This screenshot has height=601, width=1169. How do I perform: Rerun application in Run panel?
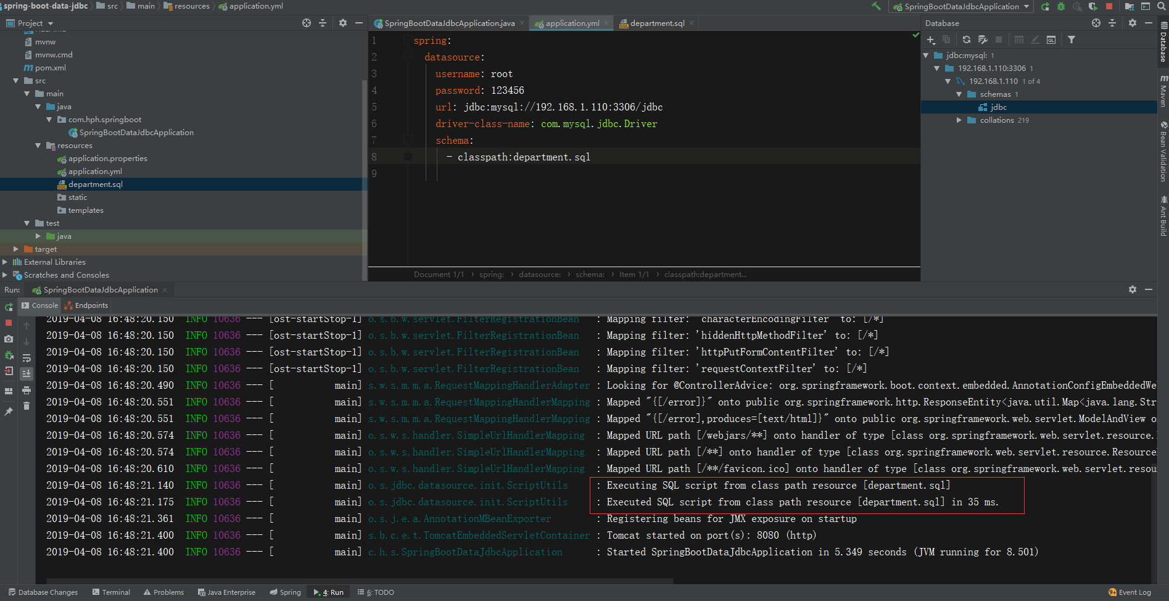[x=9, y=307]
